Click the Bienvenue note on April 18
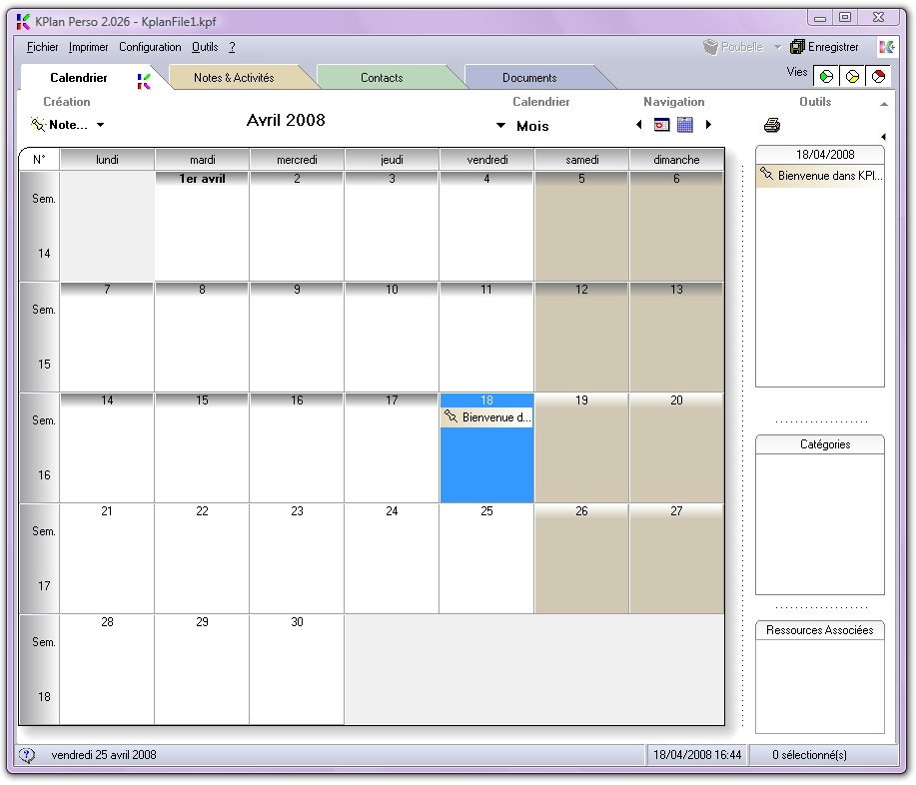This screenshot has height=785, width=916. (487, 417)
